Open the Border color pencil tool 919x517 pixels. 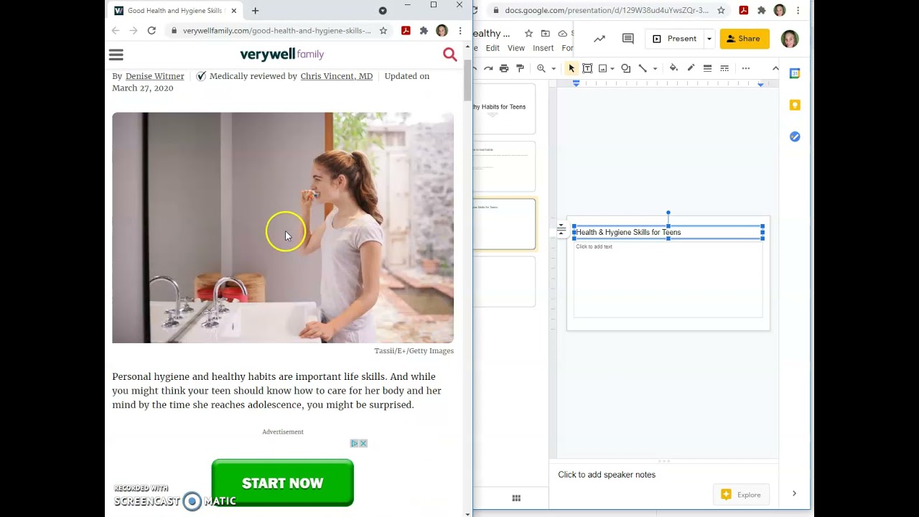(691, 68)
